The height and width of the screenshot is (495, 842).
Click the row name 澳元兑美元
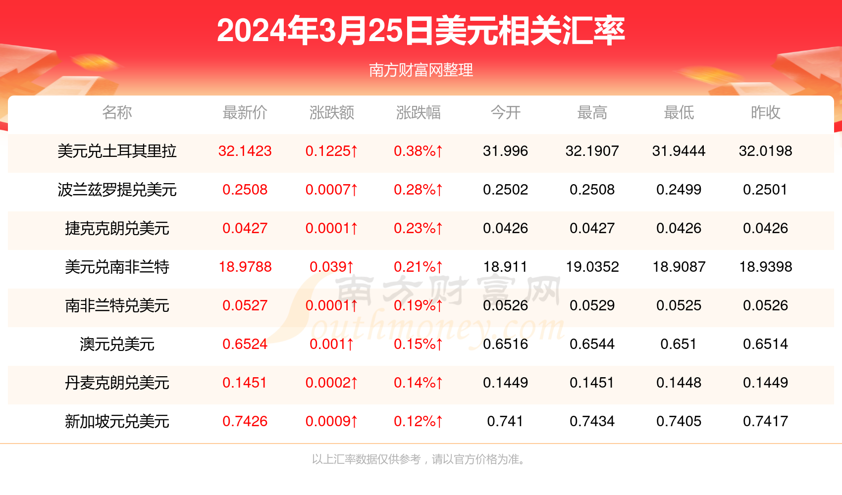[117, 344]
